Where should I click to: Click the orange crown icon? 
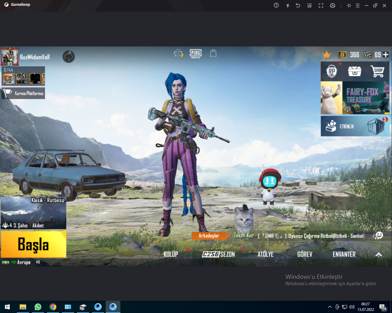point(327,55)
